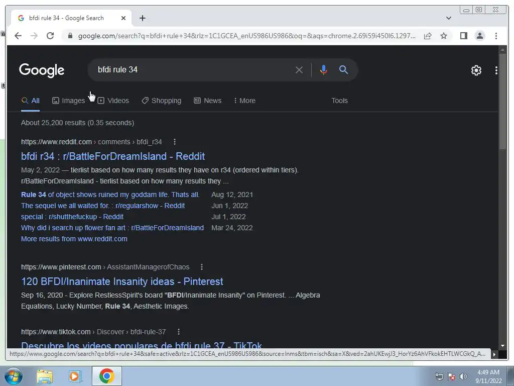Viewport: 514px width, 386px height.
Task: Open '120 BFDI/Inanimate Insanity ideas - Pinterest'
Action: [122, 281]
